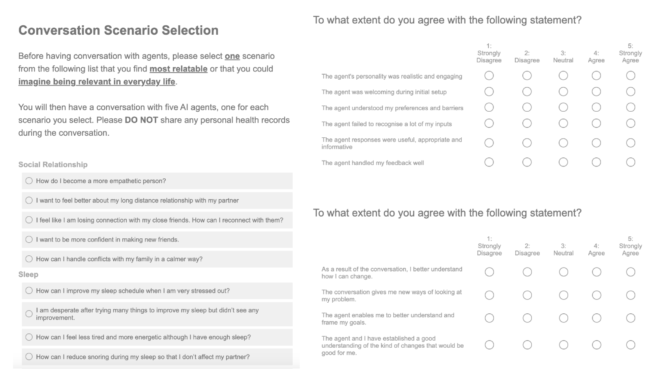This screenshot has width=655, height=382.
Task: Select 'How do I become a more empathetic person?'
Action: click(x=29, y=181)
